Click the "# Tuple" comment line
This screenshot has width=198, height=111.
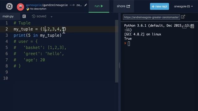tap(22, 23)
